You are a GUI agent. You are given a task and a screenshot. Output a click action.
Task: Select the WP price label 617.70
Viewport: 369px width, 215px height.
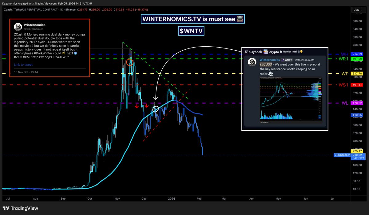pos(357,74)
